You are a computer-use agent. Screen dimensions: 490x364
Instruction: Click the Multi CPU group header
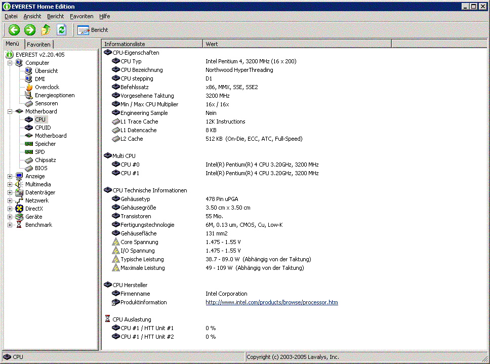pos(119,156)
